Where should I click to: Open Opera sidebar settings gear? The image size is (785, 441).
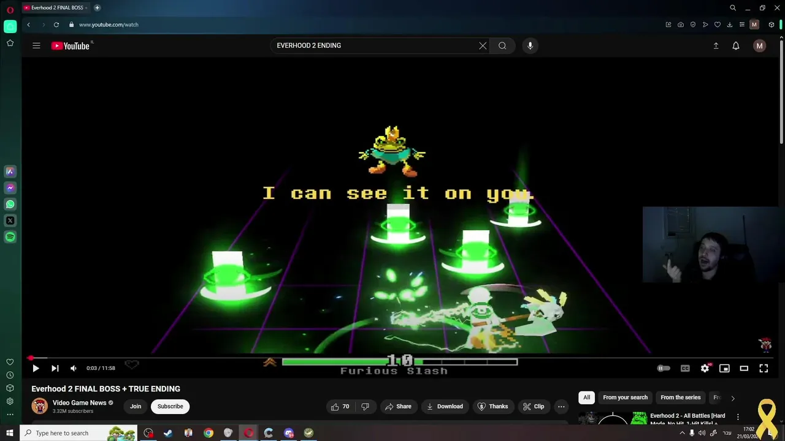[10, 401]
